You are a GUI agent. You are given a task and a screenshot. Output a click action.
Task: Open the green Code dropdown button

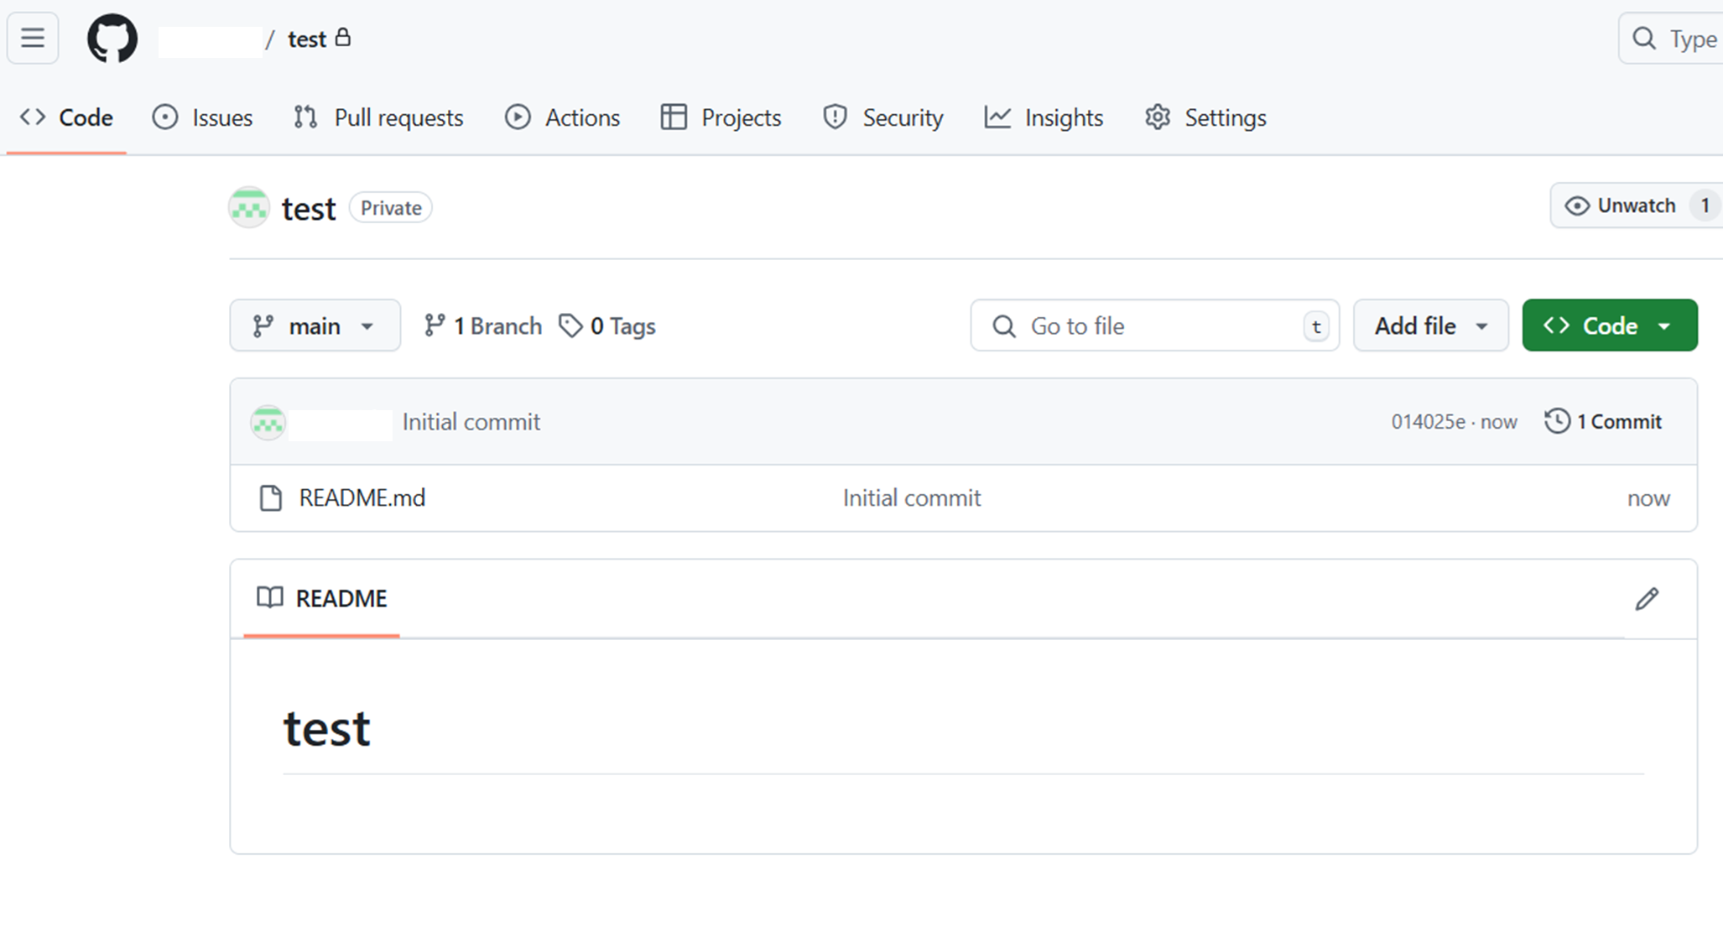coord(1609,326)
